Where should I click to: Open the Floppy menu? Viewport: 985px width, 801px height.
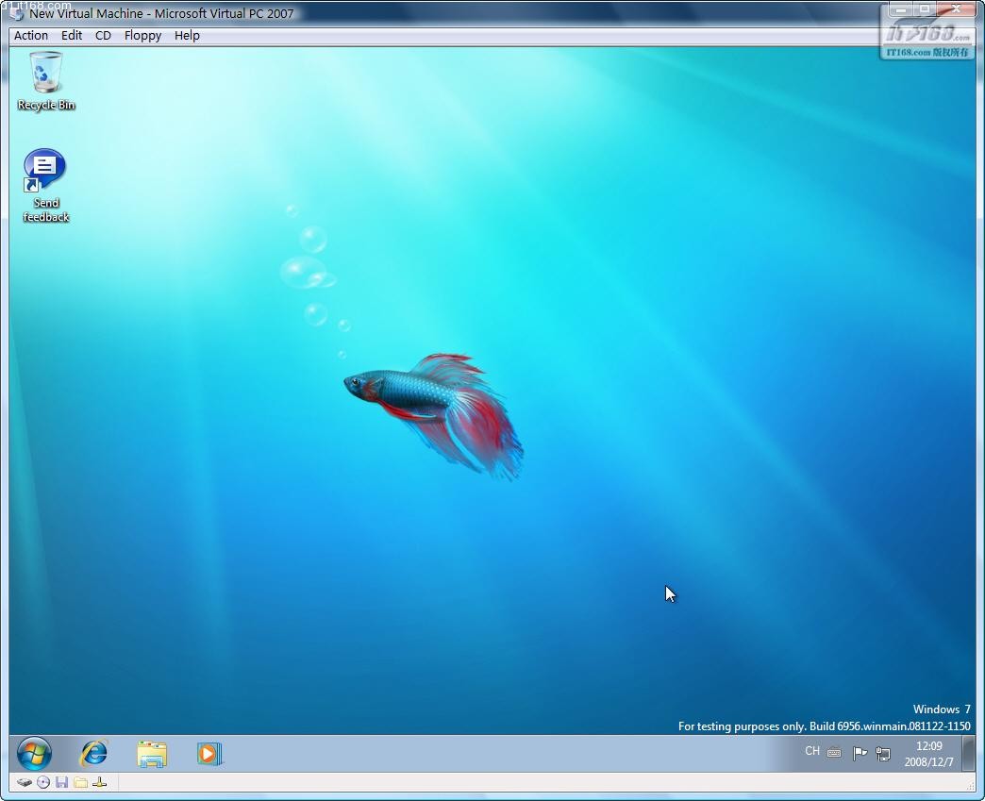click(142, 36)
